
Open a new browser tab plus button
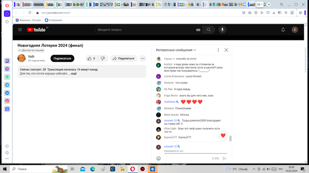tap(269, 4)
